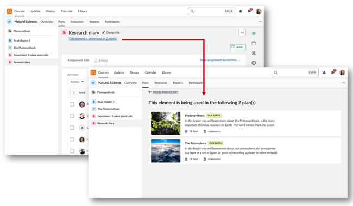Select Read chapter 5 in back sidebar

(x=22, y=41)
